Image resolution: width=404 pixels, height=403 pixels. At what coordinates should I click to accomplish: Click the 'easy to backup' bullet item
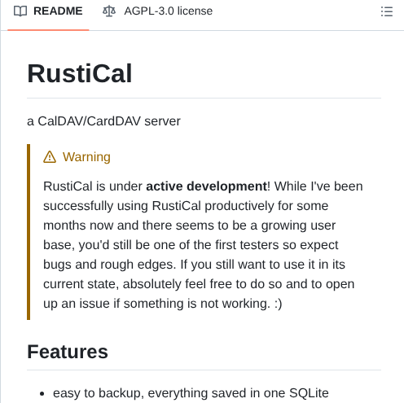pyautogui.click(x=191, y=393)
